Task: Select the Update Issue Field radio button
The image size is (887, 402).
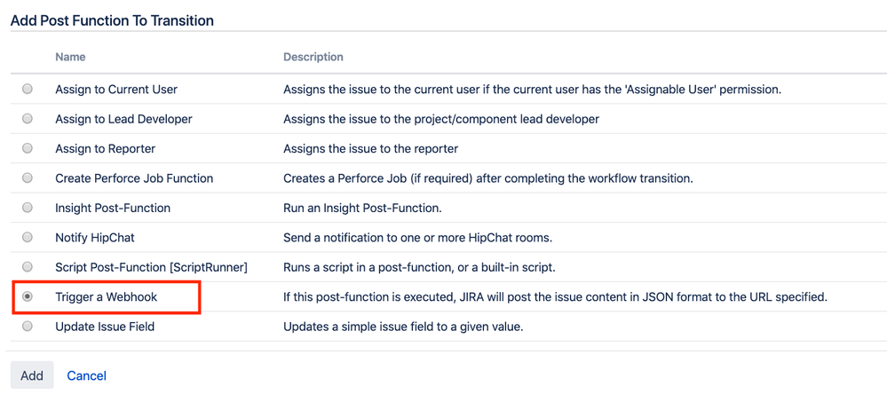Action: pyautogui.click(x=28, y=327)
